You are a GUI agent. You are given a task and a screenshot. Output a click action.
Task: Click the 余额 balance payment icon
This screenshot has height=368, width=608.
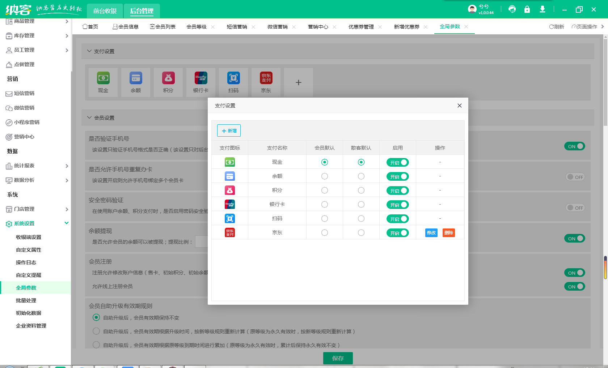point(229,176)
